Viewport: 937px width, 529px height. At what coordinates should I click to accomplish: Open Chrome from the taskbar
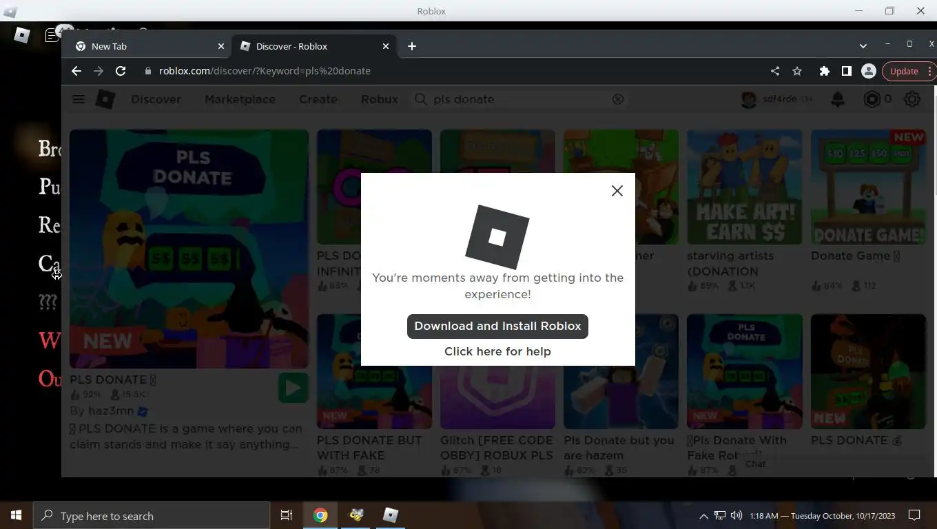(320, 515)
